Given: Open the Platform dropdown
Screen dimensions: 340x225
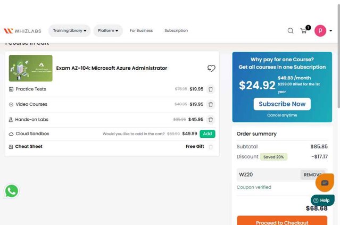Looking at the screenshot, I should 108,30.
